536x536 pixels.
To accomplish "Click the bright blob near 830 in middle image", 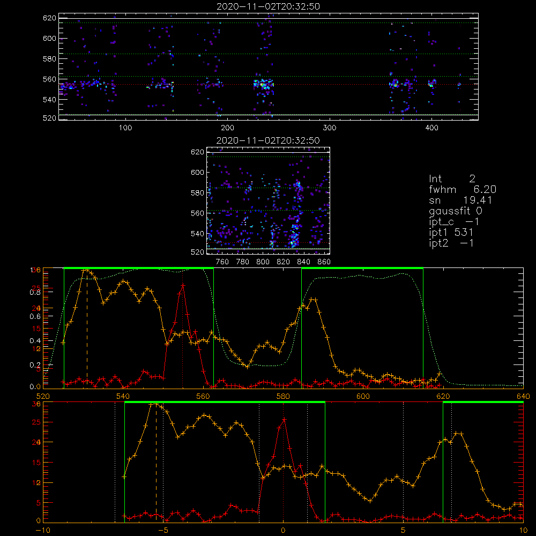I will click(293, 242).
